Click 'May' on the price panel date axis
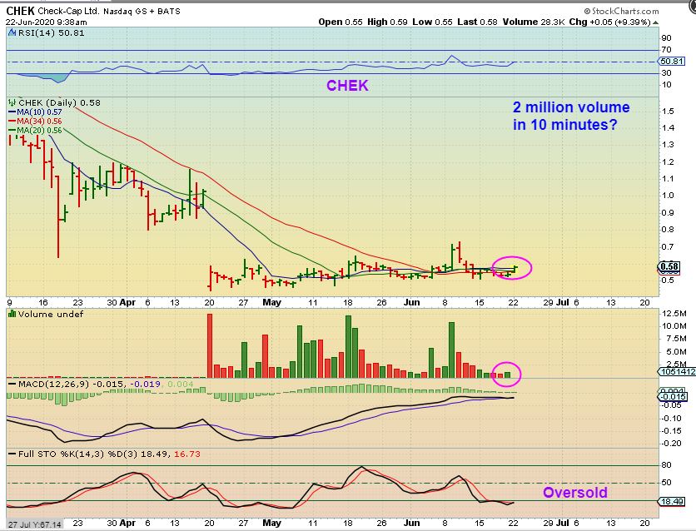The width and height of the screenshot is (696, 531). pyautogui.click(x=271, y=302)
